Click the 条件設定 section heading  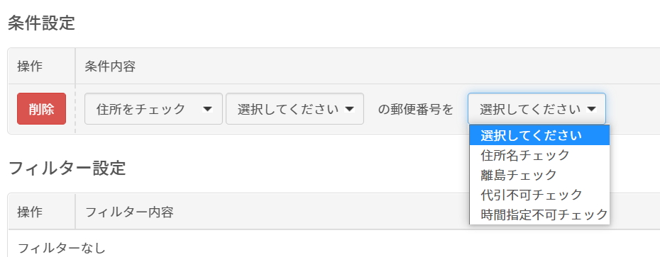pos(42,23)
